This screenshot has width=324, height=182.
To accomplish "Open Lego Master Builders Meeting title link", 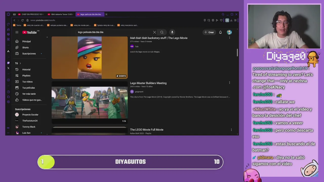I will pos(148,83).
